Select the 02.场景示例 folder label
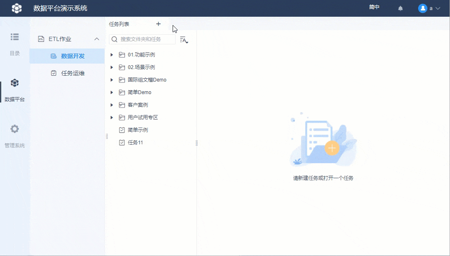Viewport: 450px width, 256px height. coord(142,67)
